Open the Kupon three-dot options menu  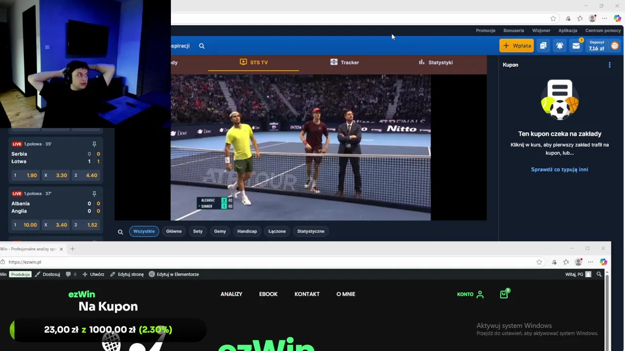point(609,65)
